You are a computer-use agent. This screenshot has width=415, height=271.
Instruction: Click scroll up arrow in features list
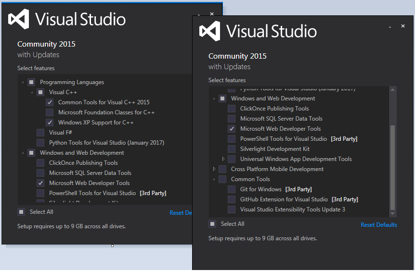pyautogui.click(x=392, y=90)
